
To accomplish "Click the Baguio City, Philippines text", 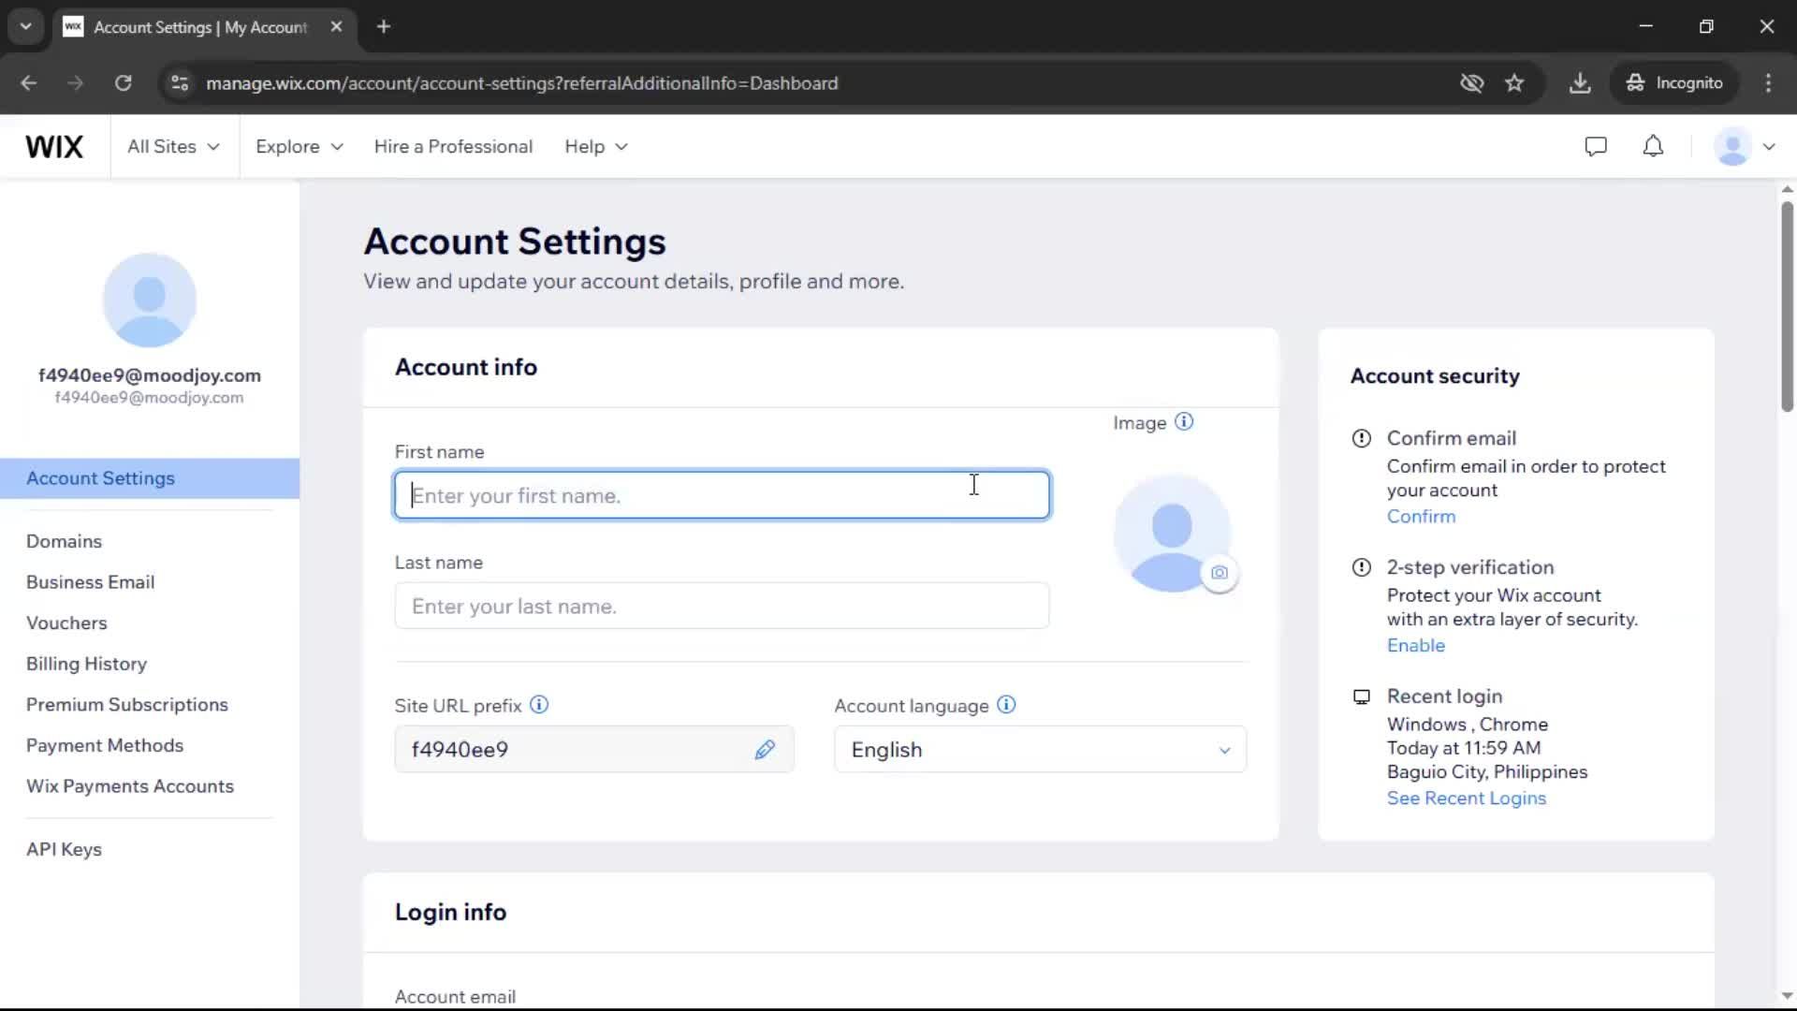I will (x=1487, y=772).
